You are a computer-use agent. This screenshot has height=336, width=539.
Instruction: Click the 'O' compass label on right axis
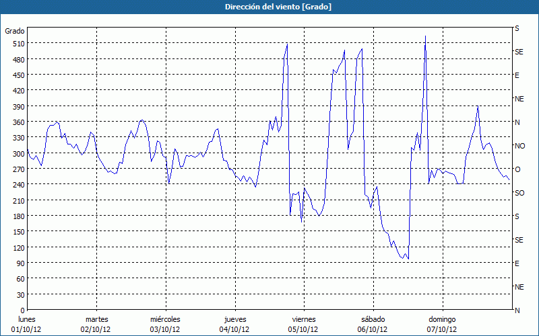click(x=517, y=169)
